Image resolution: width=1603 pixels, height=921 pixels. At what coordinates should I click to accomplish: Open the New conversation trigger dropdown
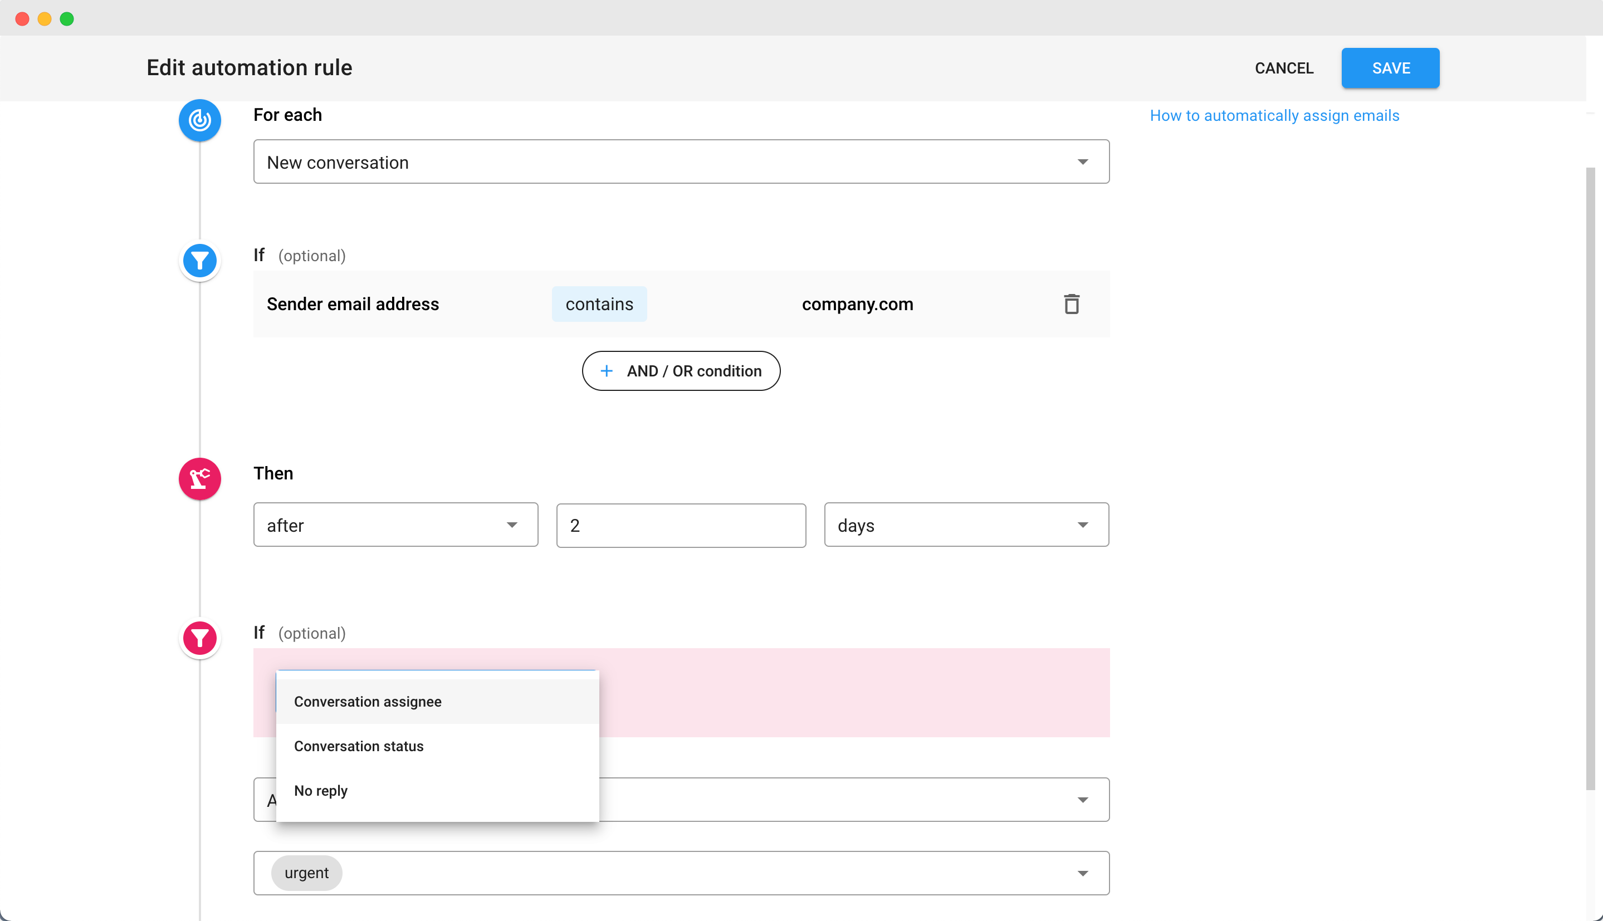tap(681, 162)
